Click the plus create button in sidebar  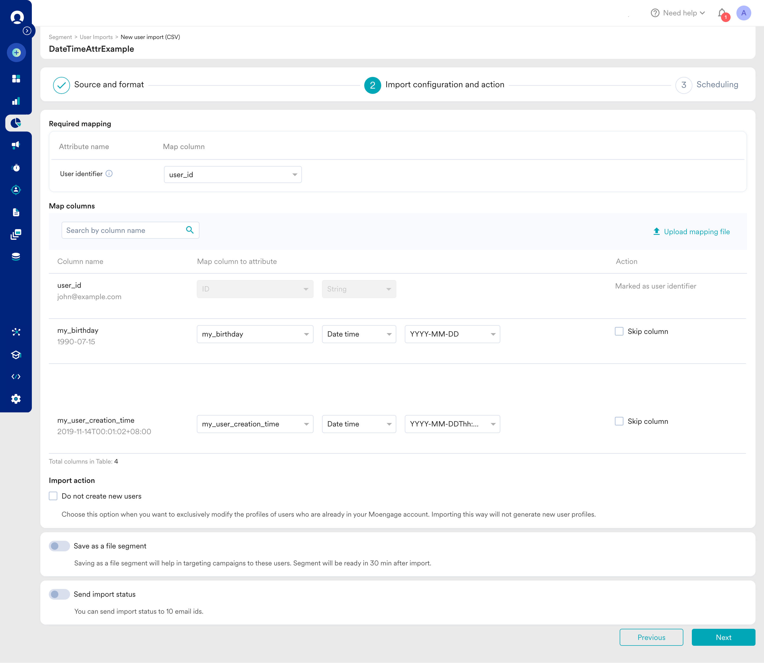16,53
